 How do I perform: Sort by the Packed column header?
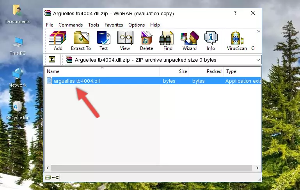(206, 71)
